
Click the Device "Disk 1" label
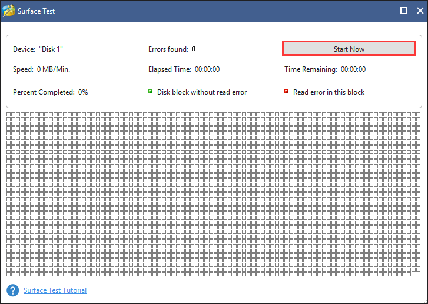tap(38, 49)
